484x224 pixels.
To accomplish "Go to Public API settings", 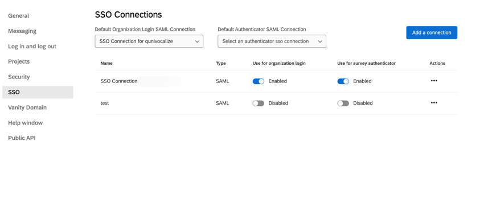I will coord(22,138).
